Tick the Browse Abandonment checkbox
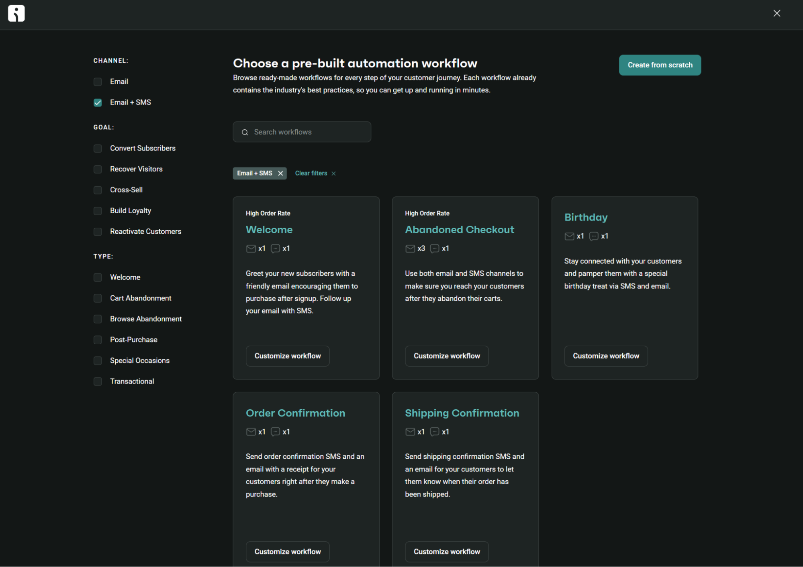 coord(98,319)
